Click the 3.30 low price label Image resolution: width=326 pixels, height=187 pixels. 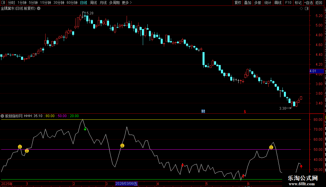click(x=282, y=108)
